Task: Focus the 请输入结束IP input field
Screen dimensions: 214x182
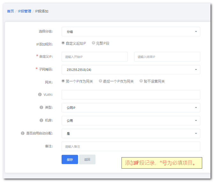Action: click(167, 57)
